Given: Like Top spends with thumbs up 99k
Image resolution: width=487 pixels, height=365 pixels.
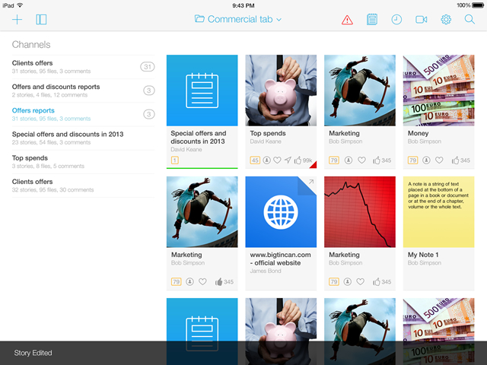Looking at the screenshot, I should point(303,160).
